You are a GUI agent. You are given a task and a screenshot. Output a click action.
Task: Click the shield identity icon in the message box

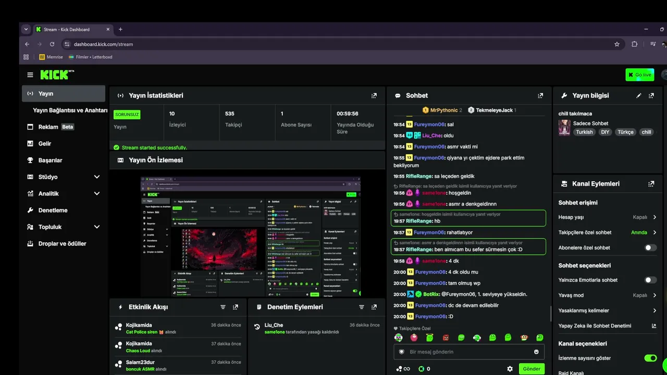pyautogui.click(x=401, y=352)
